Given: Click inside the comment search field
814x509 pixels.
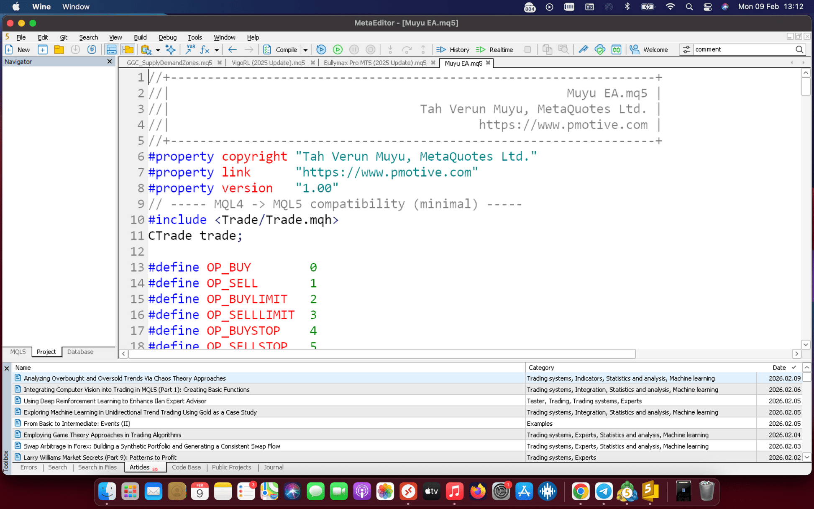Looking at the screenshot, I should pos(745,49).
